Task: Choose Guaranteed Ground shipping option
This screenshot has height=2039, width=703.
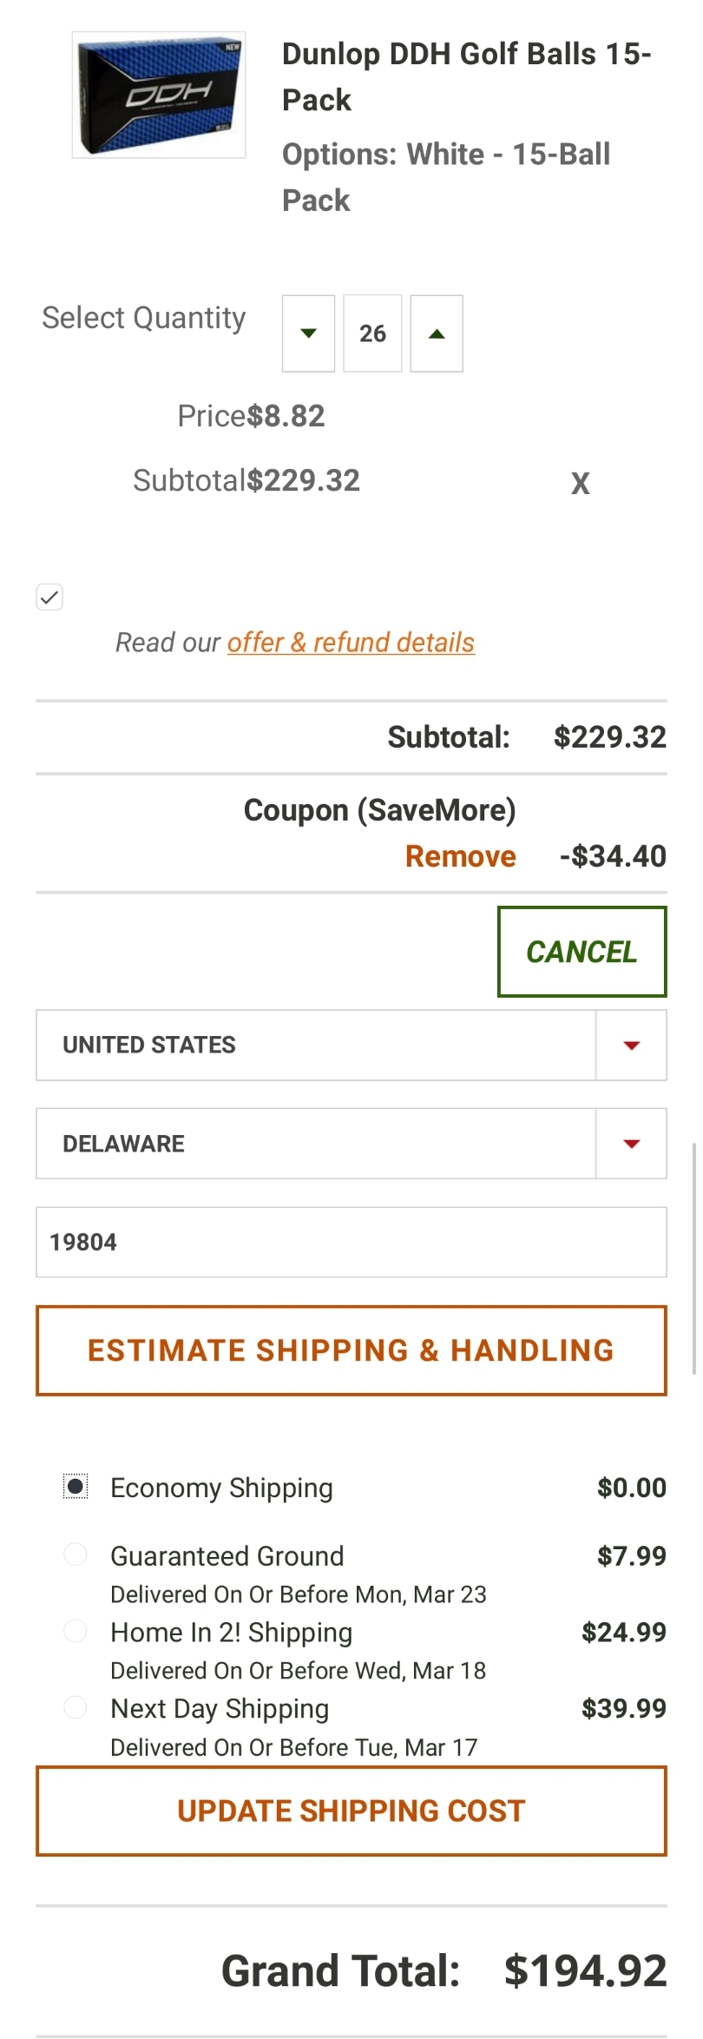Action: pos(76,1554)
